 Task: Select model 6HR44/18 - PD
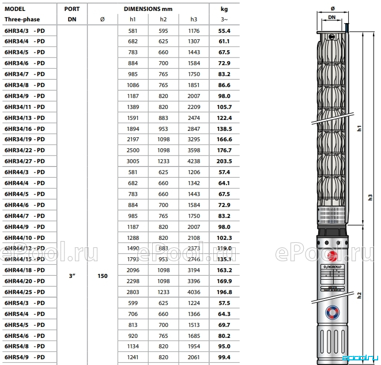click(25, 270)
